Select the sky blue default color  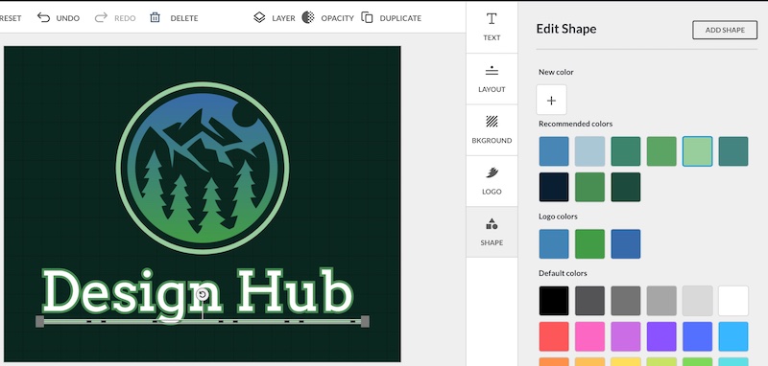click(x=733, y=336)
